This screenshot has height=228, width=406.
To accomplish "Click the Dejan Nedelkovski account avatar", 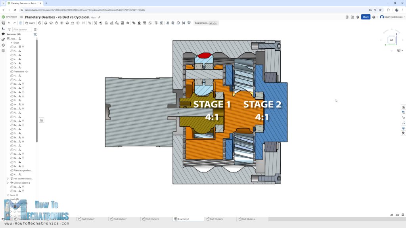I will (382, 17).
